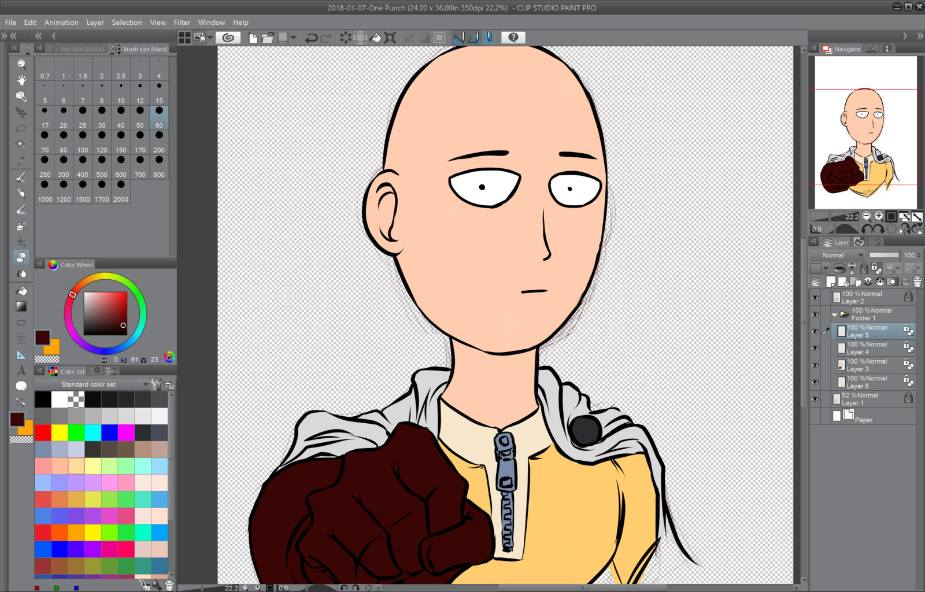Toggle visibility of Layer 6
The width and height of the screenshot is (925, 592).
[815, 382]
